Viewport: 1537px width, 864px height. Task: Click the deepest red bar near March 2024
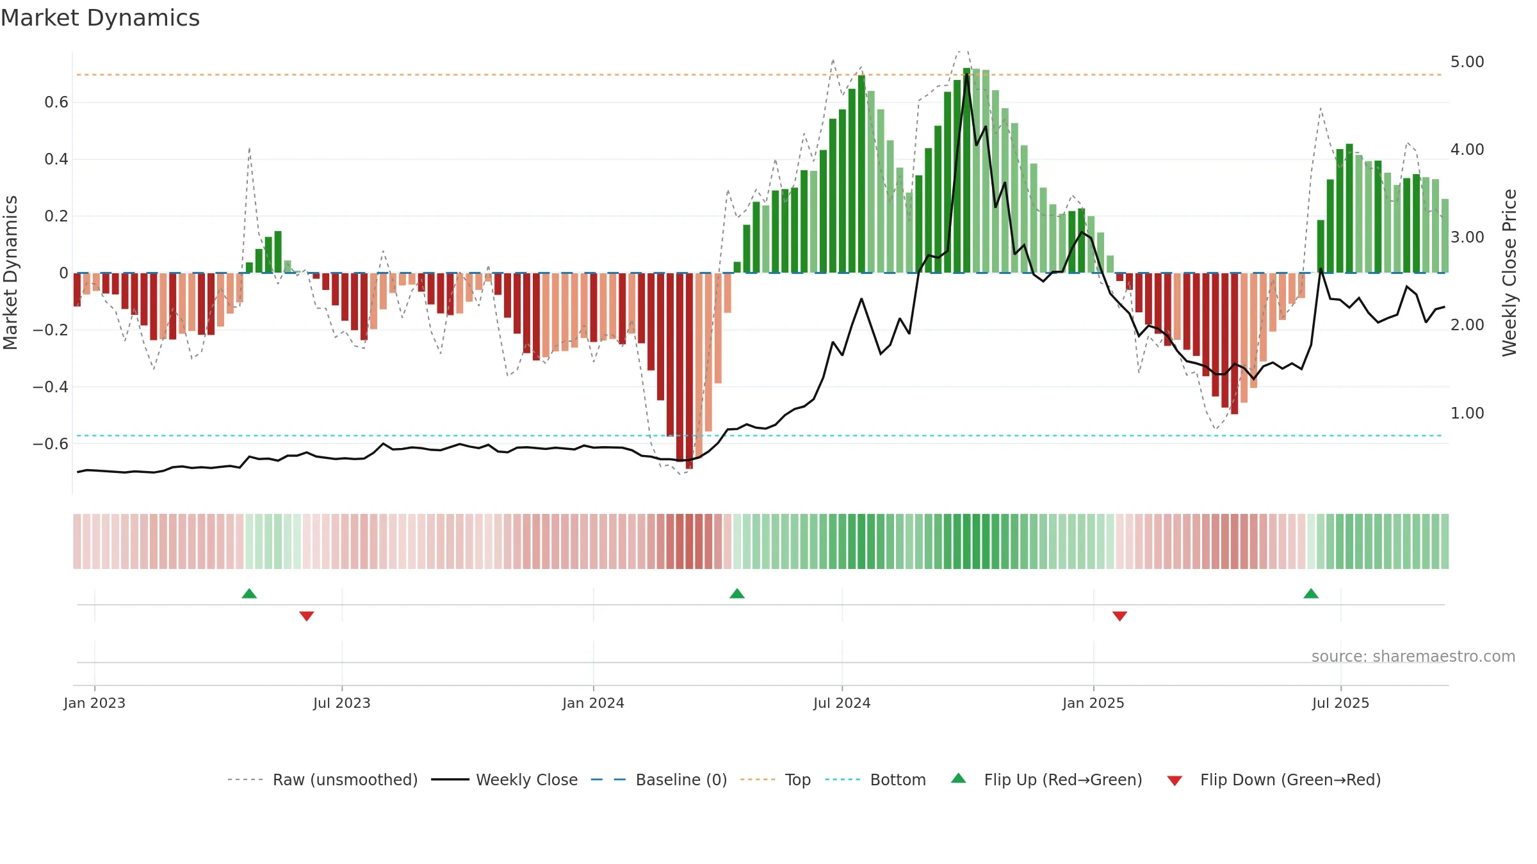click(x=689, y=371)
